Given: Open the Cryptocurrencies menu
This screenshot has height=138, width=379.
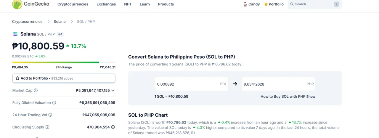Looking at the screenshot, I should pyautogui.click(x=73, y=4).
